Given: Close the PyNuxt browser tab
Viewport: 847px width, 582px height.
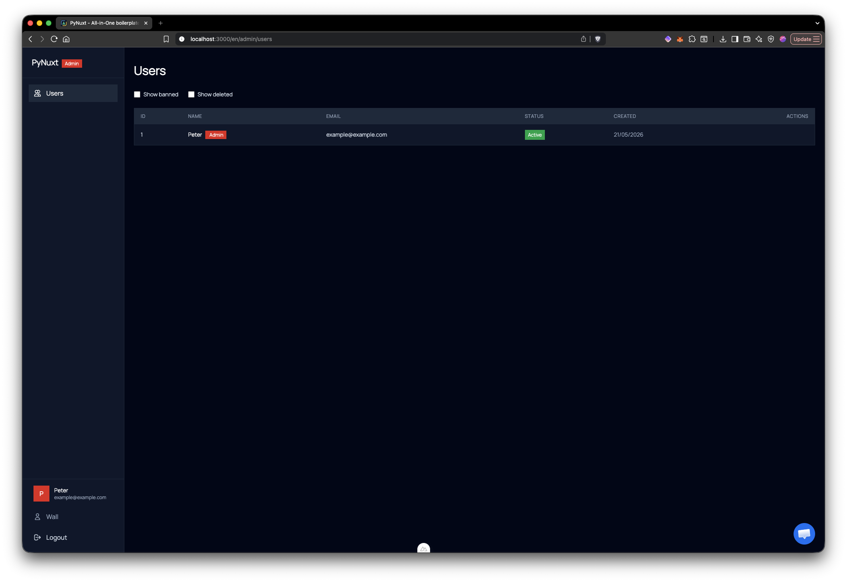Looking at the screenshot, I should pyautogui.click(x=146, y=23).
